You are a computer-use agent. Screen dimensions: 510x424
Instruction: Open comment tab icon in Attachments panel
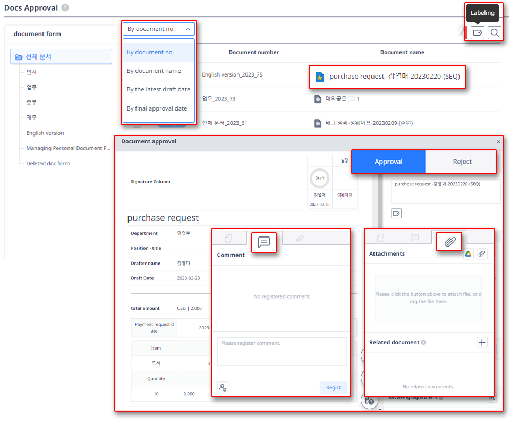point(414,238)
